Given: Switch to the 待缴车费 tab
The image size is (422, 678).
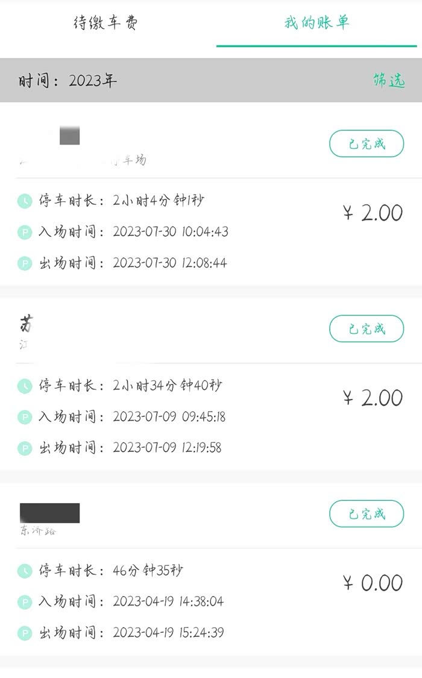Looking at the screenshot, I should click(106, 24).
